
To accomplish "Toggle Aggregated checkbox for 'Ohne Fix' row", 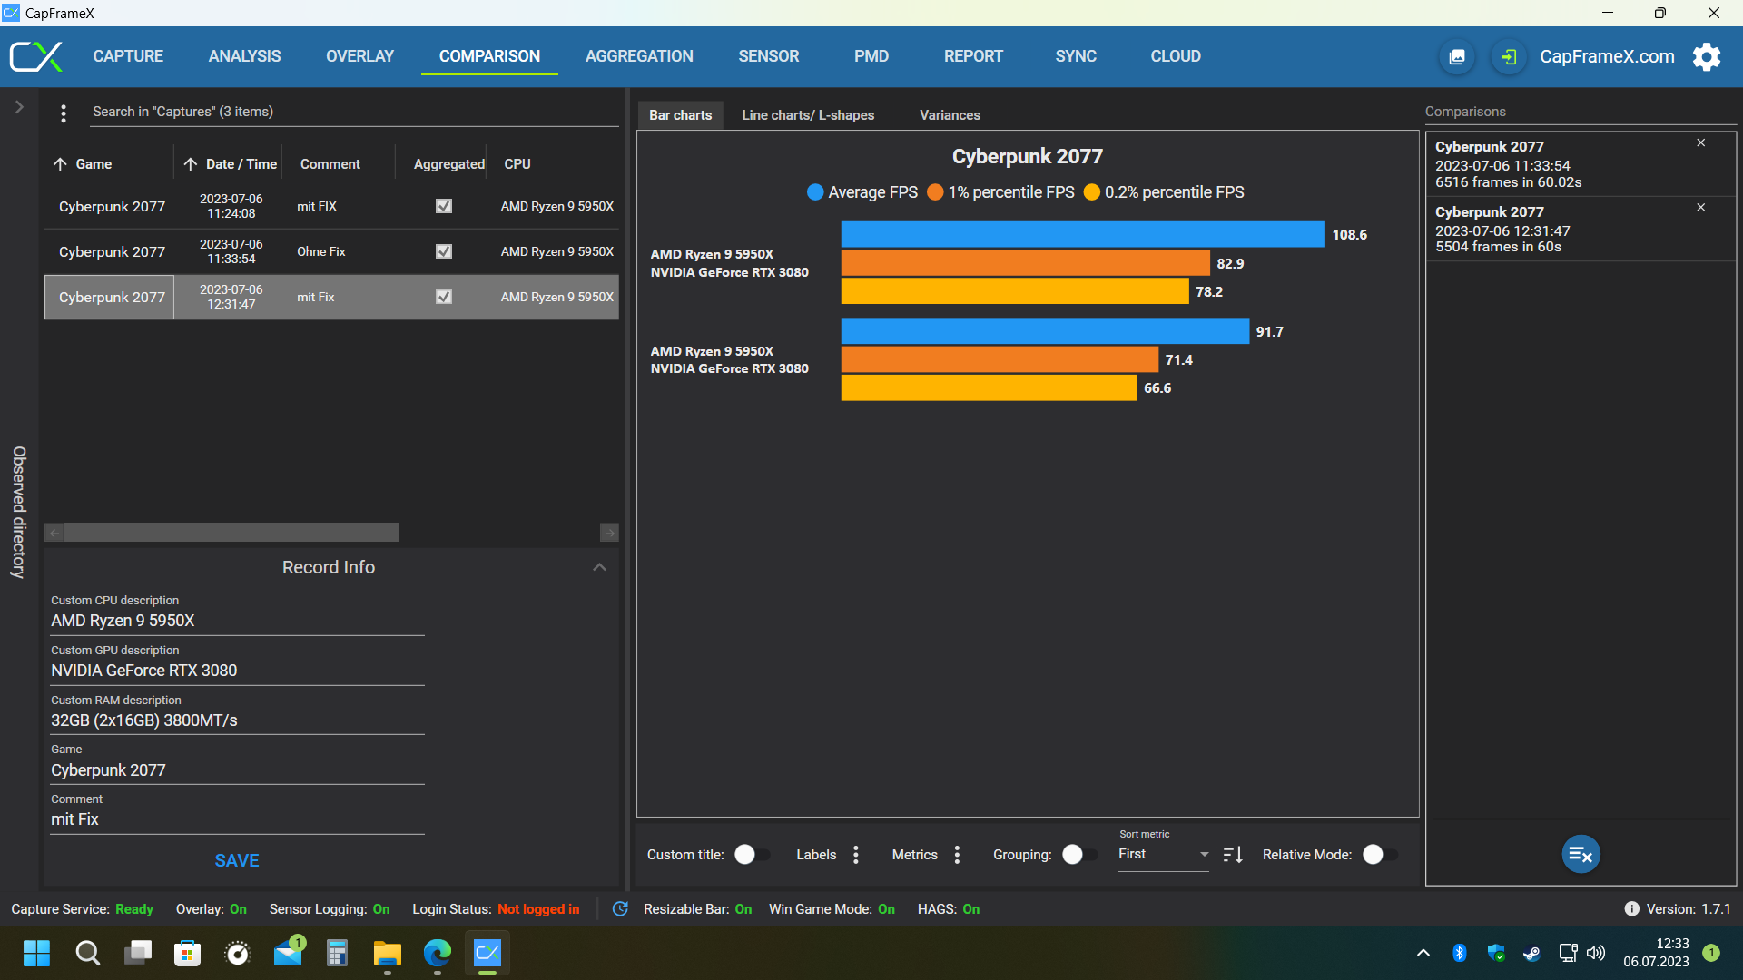I will pyautogui.click(x=444, y=252).
